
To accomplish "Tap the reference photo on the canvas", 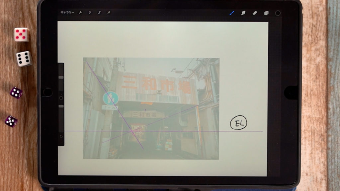I will point(151,108).
